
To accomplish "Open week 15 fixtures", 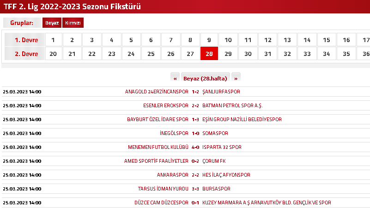I will [327, 40].
